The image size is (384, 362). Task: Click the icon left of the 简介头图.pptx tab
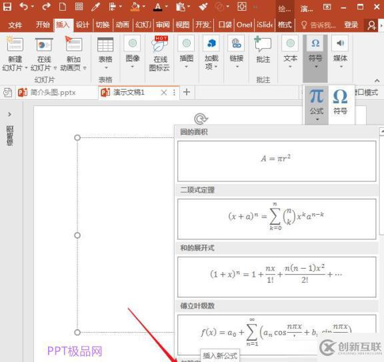(7, 93)
